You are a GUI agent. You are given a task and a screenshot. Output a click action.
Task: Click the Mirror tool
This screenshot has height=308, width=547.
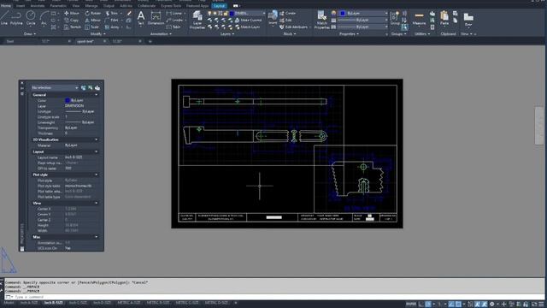click(x=93, y=21)
